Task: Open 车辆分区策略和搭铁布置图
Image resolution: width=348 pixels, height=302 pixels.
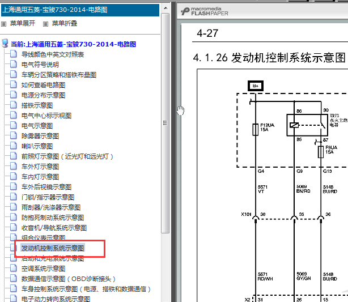Action: [59, 75]
